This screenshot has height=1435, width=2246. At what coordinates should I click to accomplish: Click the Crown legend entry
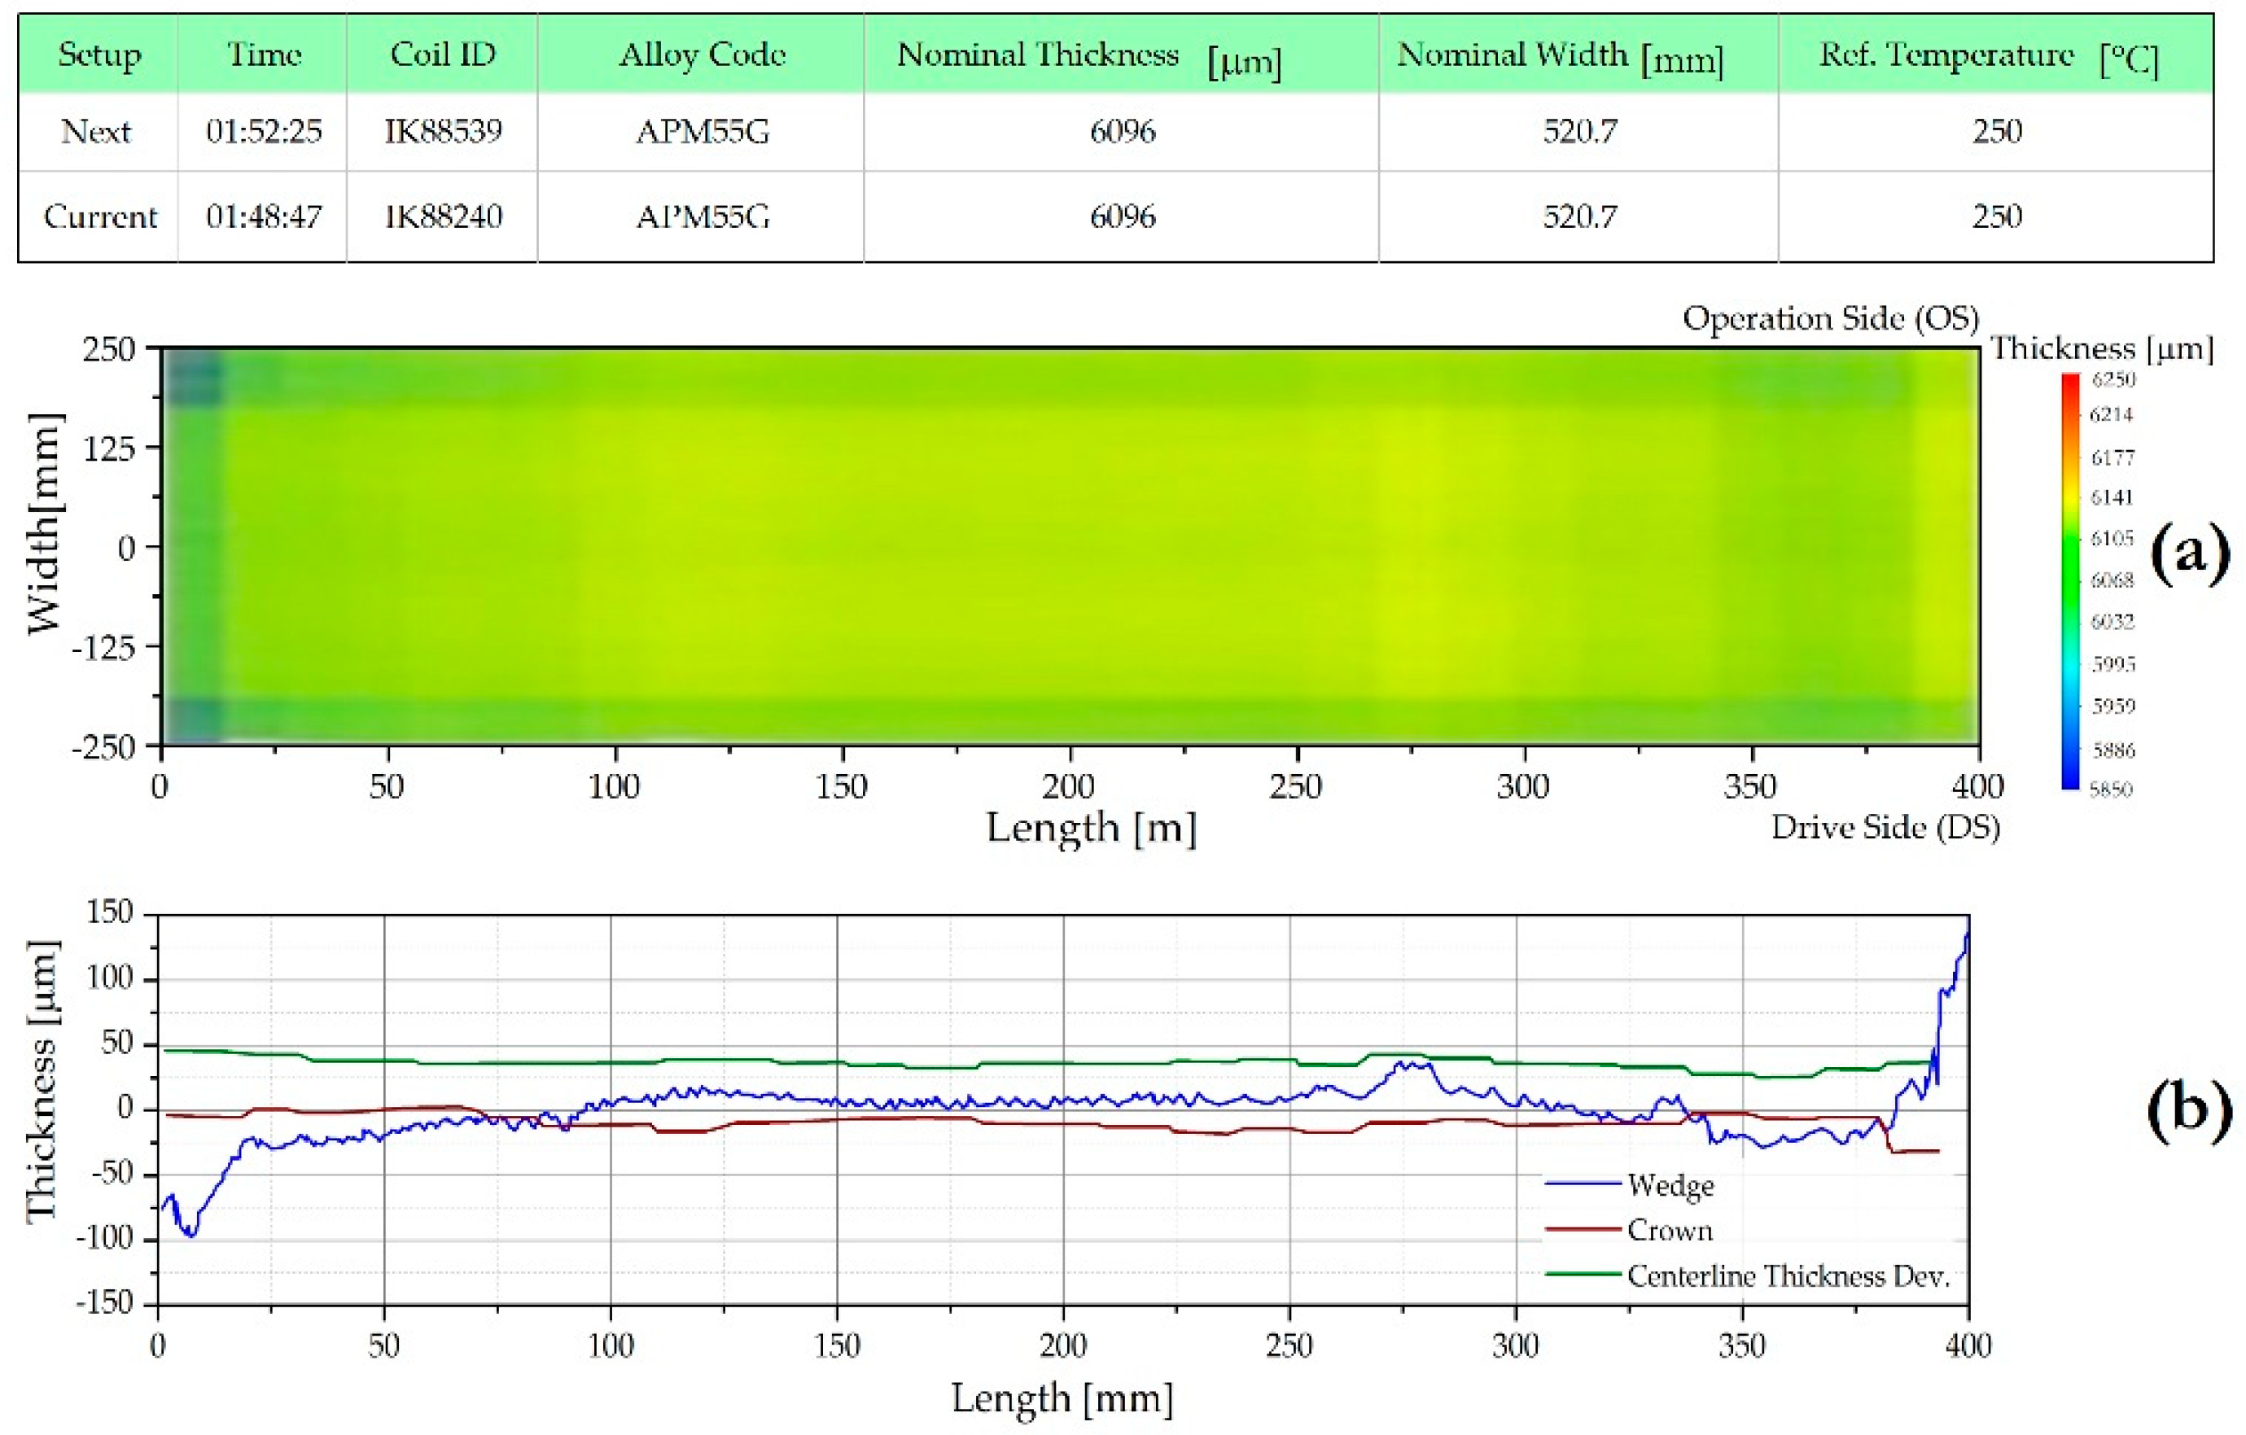point(1670,1230)
